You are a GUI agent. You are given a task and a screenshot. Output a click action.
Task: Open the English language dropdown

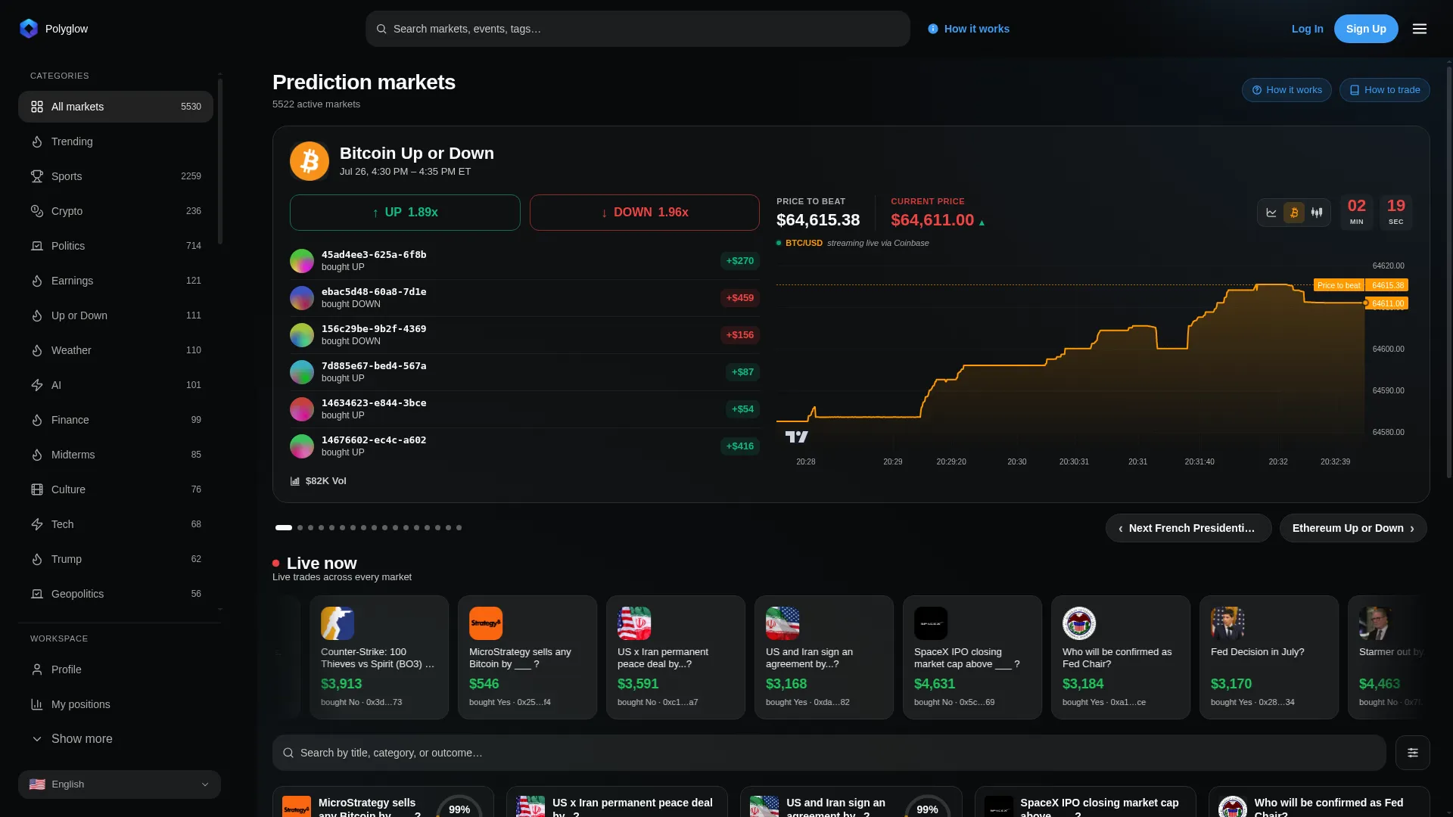[120, 784]
